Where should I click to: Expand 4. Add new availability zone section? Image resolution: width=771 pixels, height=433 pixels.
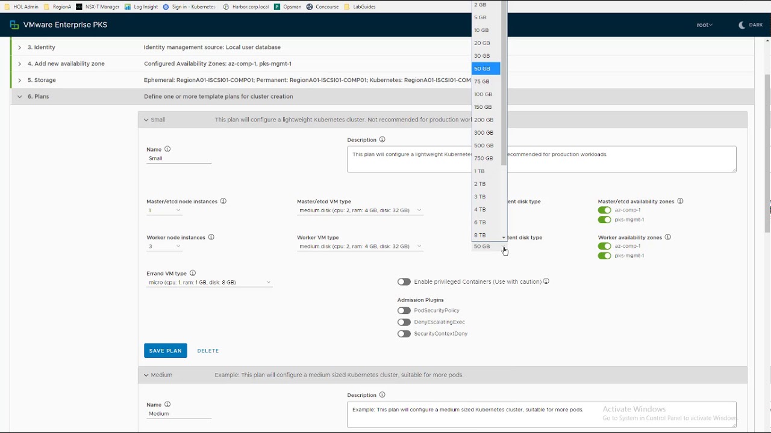(19, 64)
